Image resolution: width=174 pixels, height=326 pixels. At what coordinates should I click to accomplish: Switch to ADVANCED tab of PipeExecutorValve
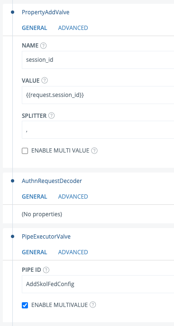pos(73,252)
